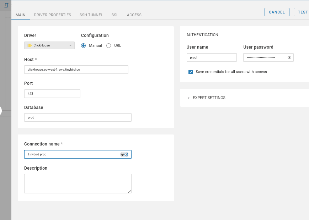Uncheck Save credentials for all users with access
Viewport: 309px width, 220px height.
pyautogui.click(x=191, y=72)
